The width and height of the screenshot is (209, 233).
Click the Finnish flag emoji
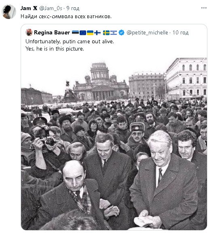pyautogui.click(x=97, y=32)
